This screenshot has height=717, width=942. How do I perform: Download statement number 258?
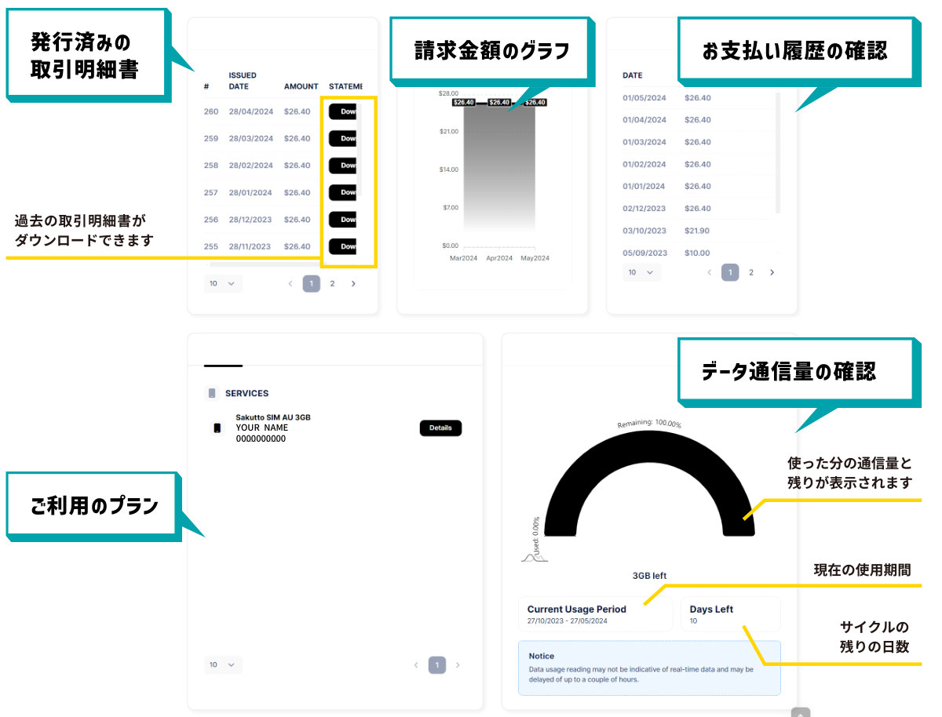pos(343,166)
